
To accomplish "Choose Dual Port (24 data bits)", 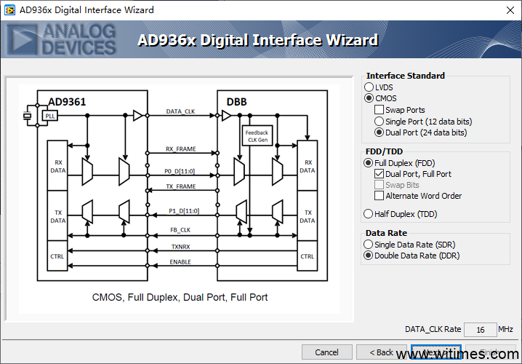I will 380,132.
